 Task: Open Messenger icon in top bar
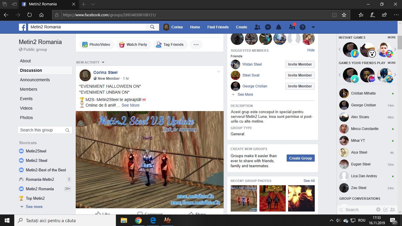click(x=268, y=27)
